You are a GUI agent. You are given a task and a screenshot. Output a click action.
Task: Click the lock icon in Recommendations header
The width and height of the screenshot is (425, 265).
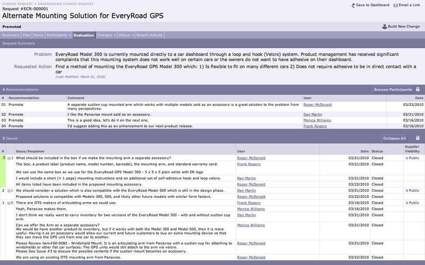coord(417,89)
